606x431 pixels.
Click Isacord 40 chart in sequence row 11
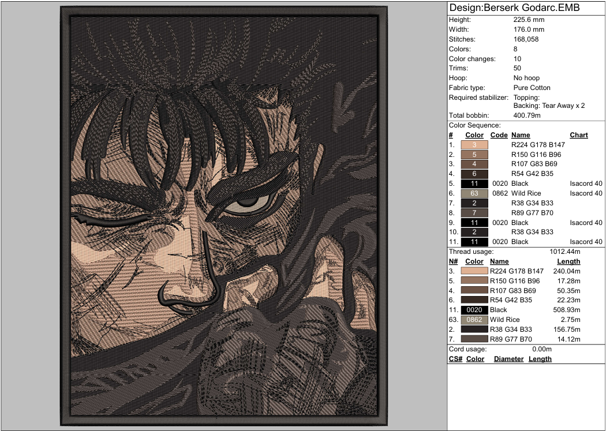coord(586,242)
